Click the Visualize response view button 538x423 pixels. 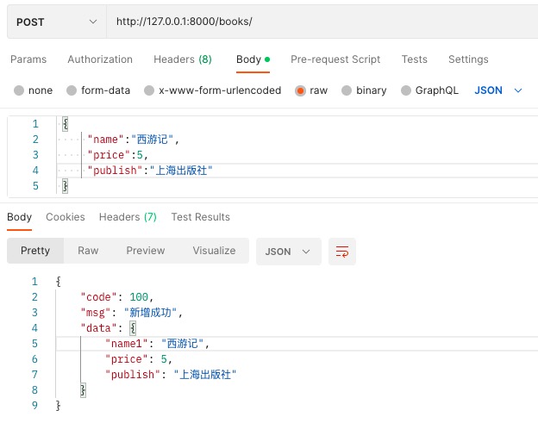click(214, 251)
